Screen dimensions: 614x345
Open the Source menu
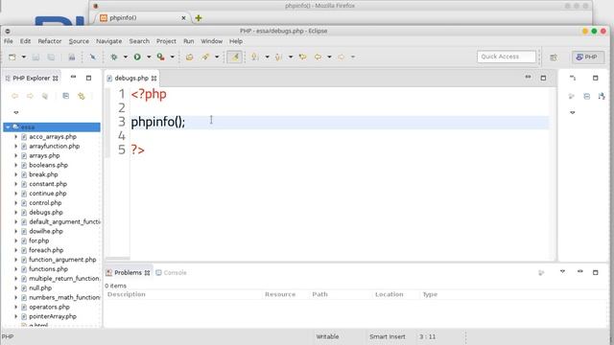pos(79,41)
